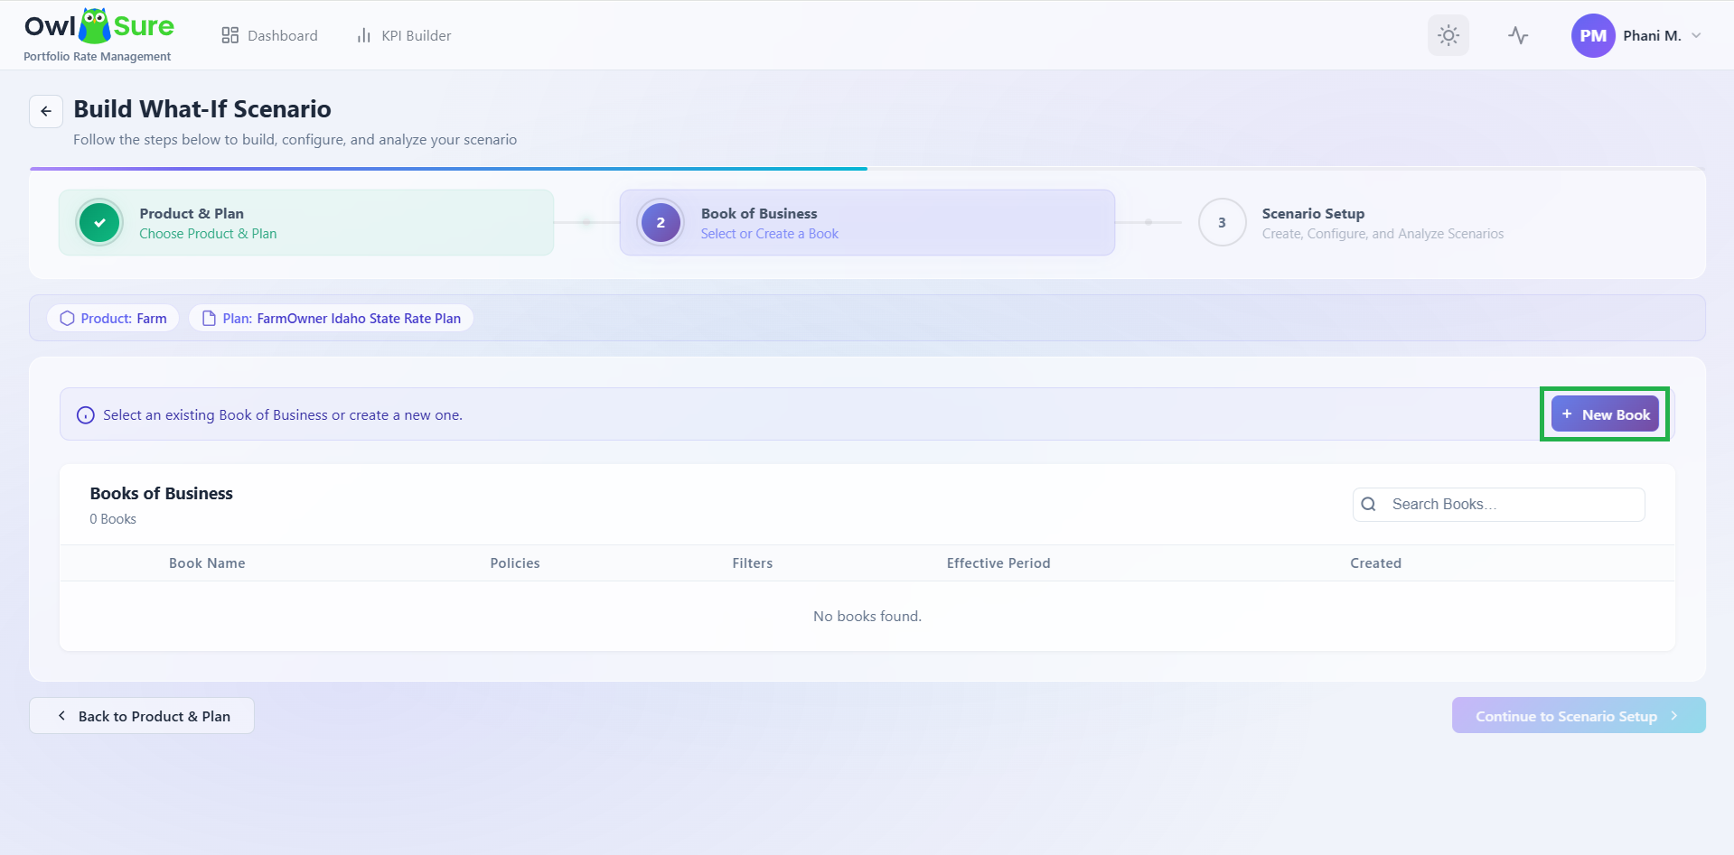Expand the Phani M. account dropdown chevron
The height and width of the screenshot is (855, 1734).
[1696, 35]
